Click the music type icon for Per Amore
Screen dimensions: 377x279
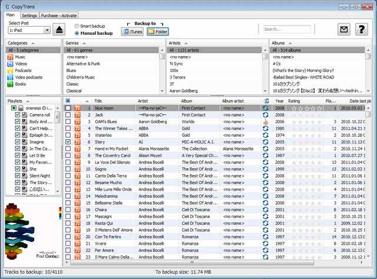pyautogui.click(x=77, y=250)
